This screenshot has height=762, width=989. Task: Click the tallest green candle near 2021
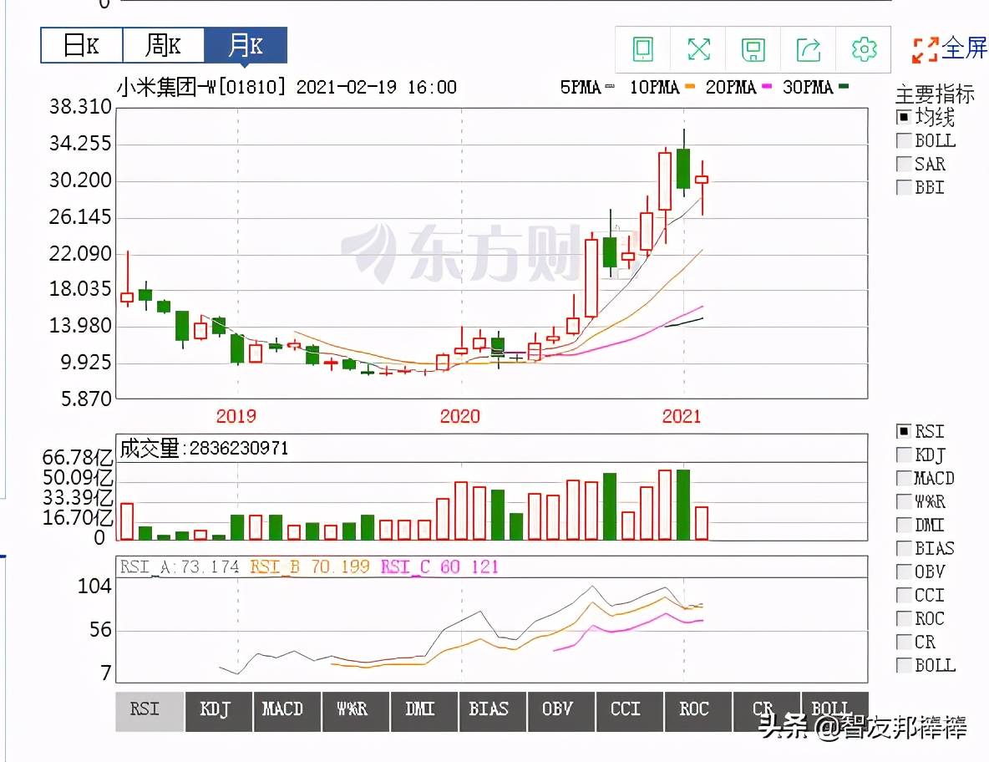(683, 169)
